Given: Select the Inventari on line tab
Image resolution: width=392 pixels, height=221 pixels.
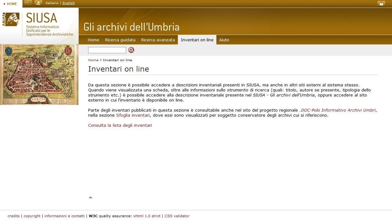Looking at the screenshot, I should tap(197, 40).
